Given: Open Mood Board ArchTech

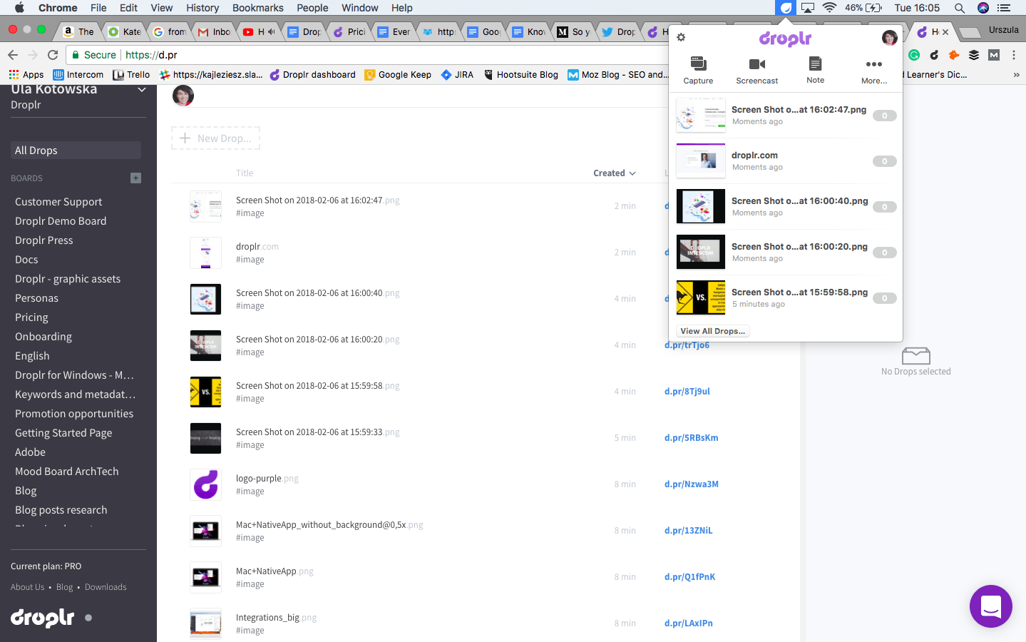Looking at the screenshot, I should (67, 472).
